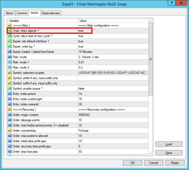Viewport: 189px width, 170px height.
Task: Click the boolean icon for Cycle: allow start of new cycle
Action: (x=10, y=36)
